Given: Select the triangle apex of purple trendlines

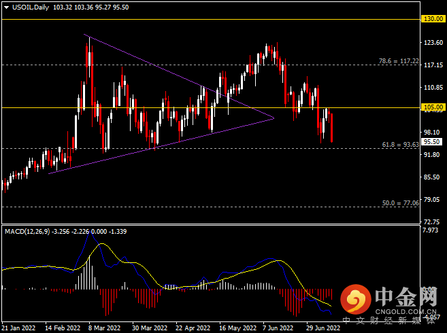Looking at the screenshot, I should [274, 118].
